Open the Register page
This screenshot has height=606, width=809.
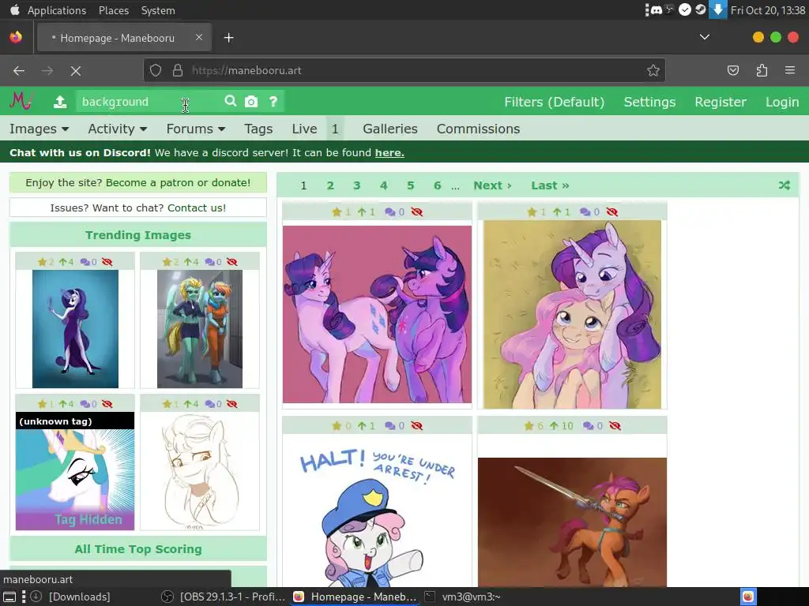721,102
